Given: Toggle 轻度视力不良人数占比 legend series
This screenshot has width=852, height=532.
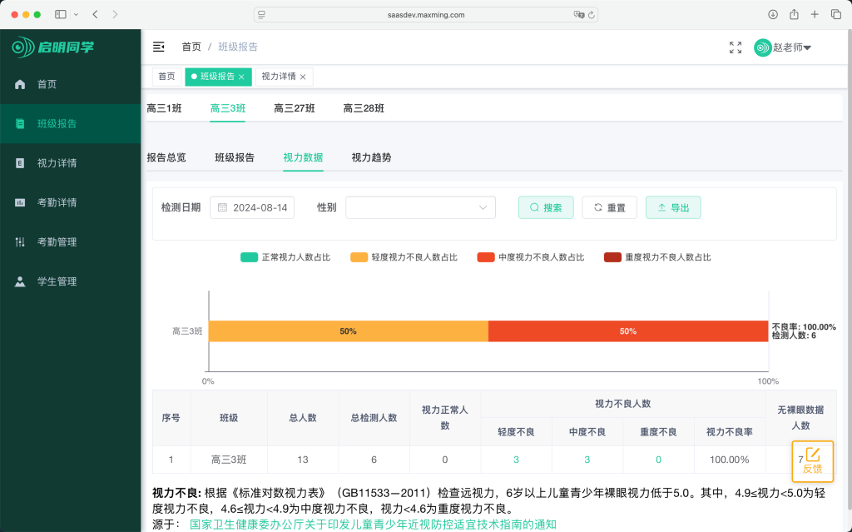Looking at the screenshot, I should (x=404, y=257).
